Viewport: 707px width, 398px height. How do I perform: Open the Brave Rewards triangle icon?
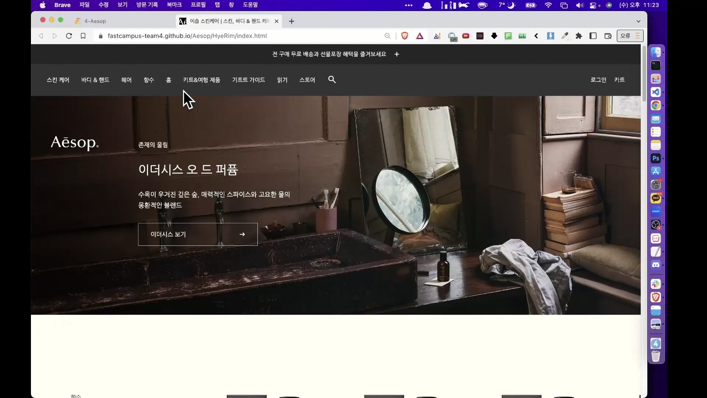(x=420, y=36)
